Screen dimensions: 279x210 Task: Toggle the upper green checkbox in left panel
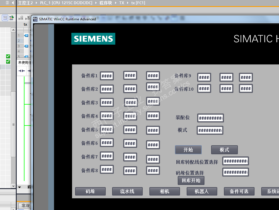coord(8,56)
